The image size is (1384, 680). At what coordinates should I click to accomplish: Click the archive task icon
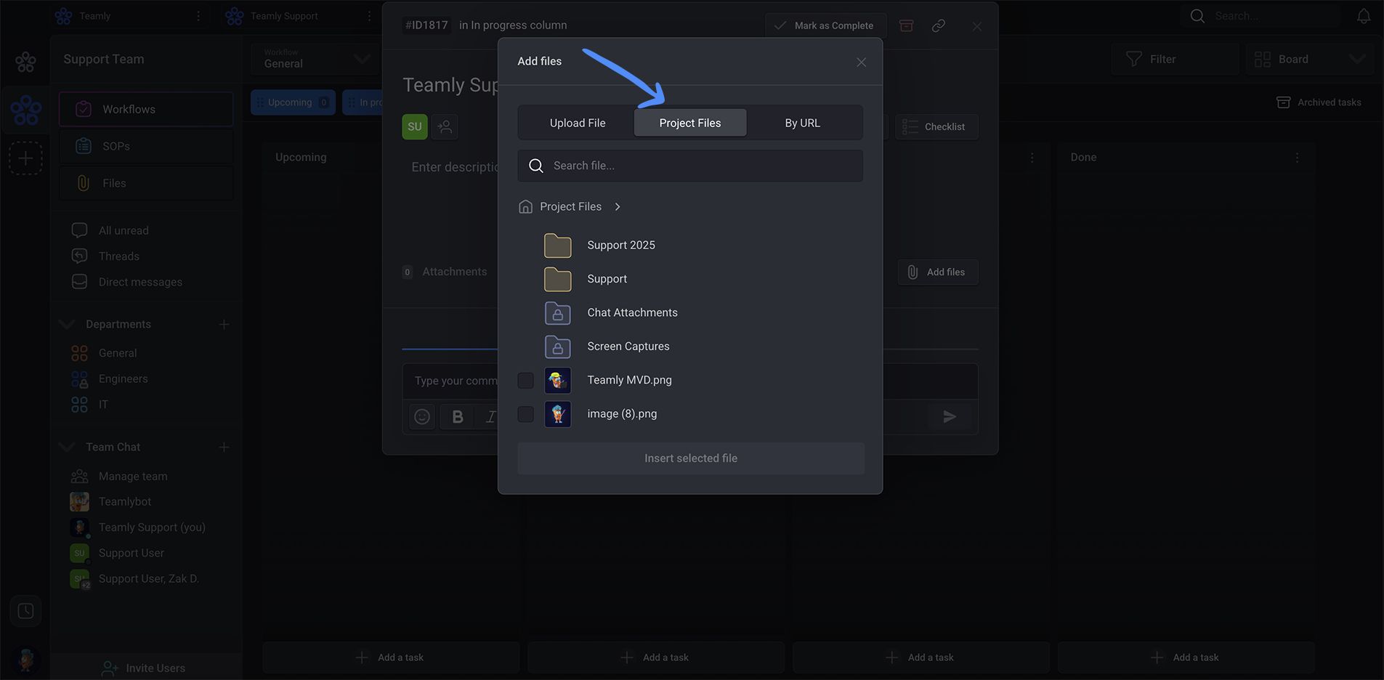(x=906, y=25)
